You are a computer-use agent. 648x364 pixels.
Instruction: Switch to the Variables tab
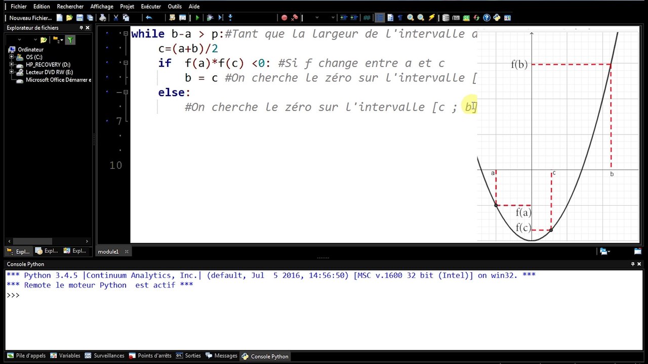65,356
